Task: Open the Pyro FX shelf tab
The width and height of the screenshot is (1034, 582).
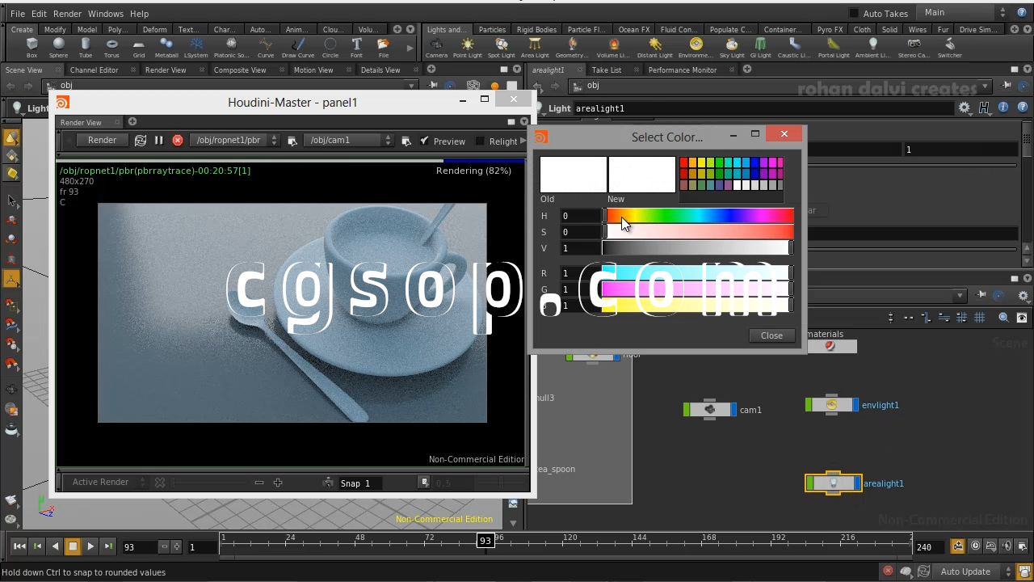Action: click(x=830, y=30)
